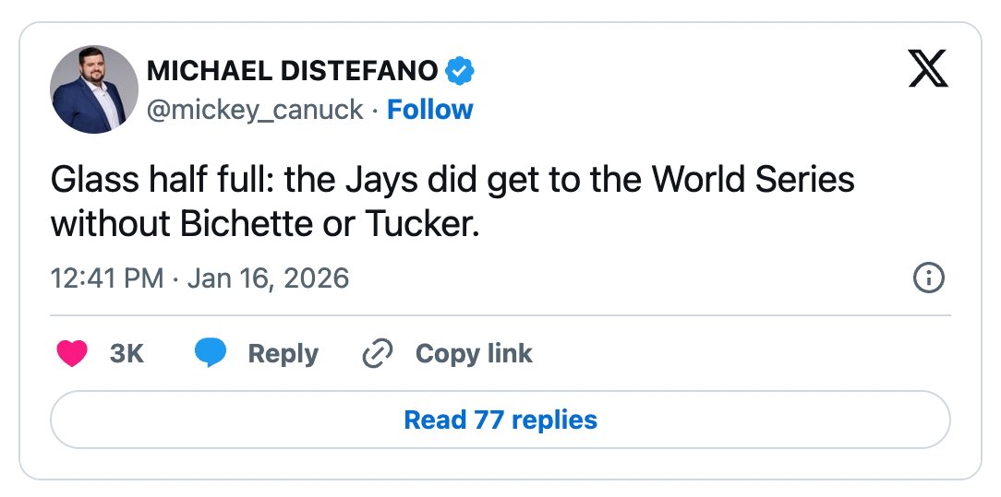
Task: Open the X logo link
Action: [928, 69]
